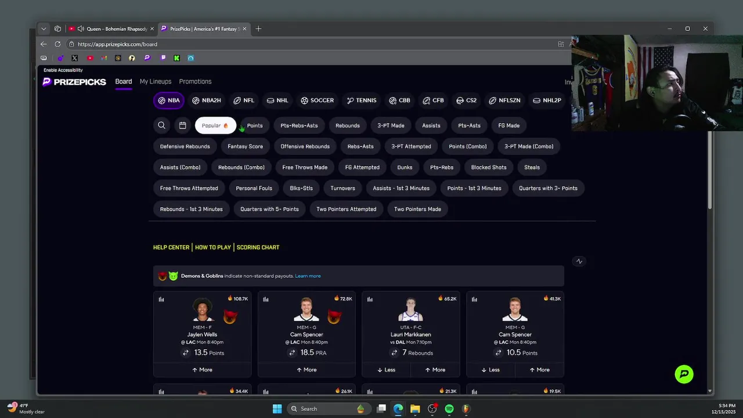Image resolution: width=743 pixels, height=418 pixels.
Task: Open a new browser tab with plus
Action: pos(258,28)
